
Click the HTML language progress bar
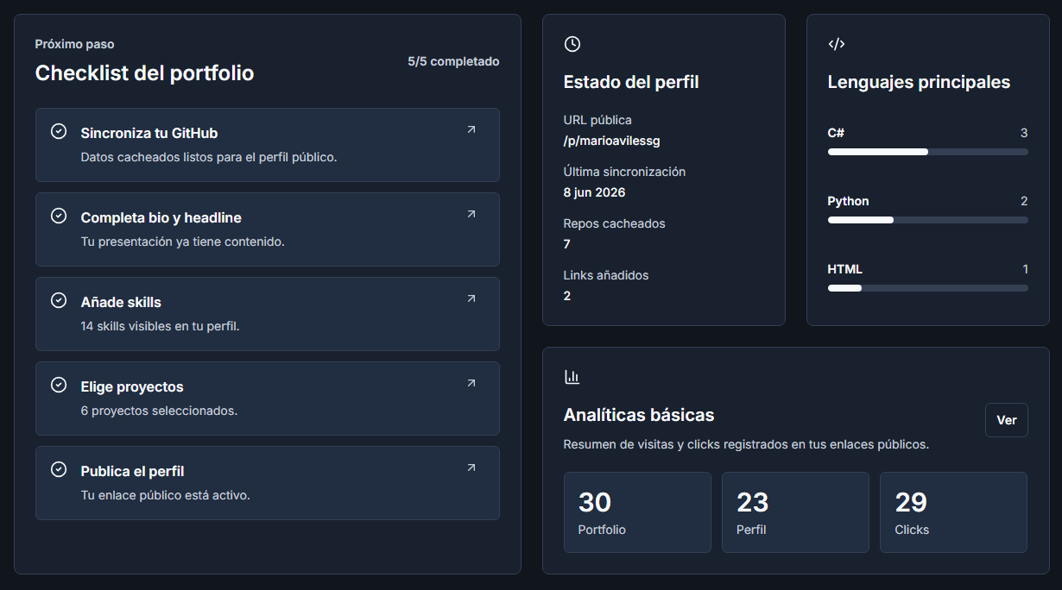pos(927,288)
